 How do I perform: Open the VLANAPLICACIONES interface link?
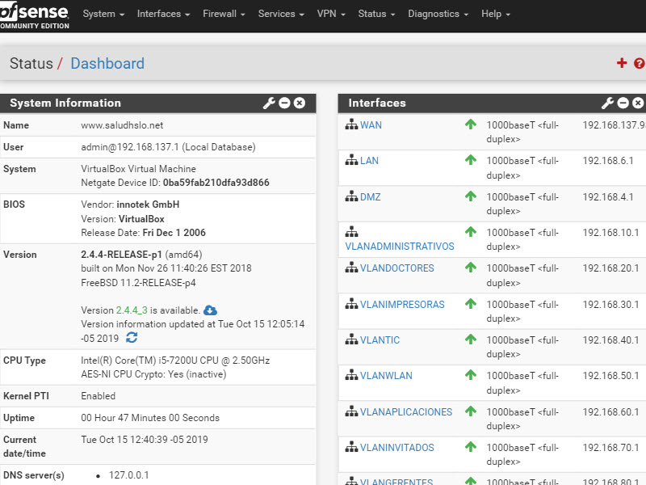point(406,411)
